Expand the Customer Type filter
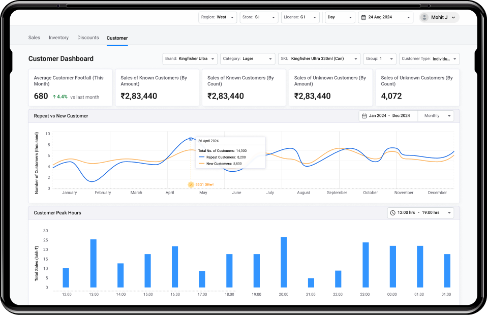 429,58
